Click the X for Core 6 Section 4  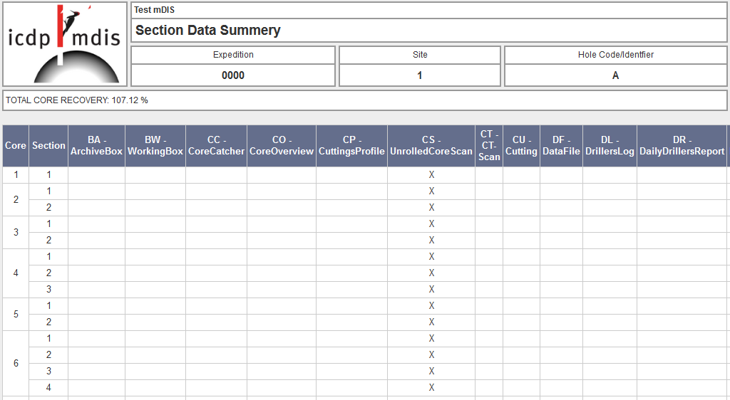coord(431,387)
